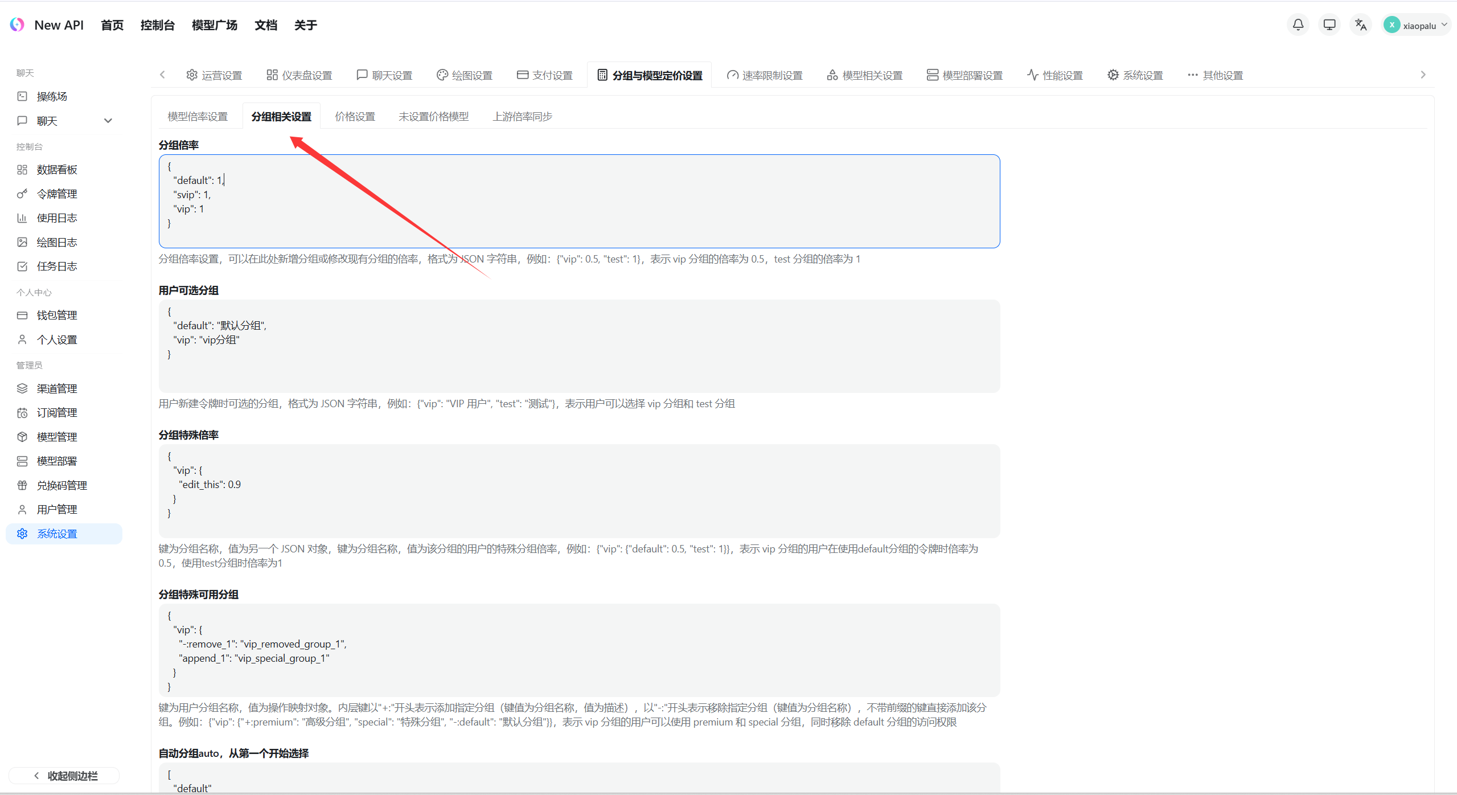The image size is (1457, 795).
Task: Expand the 聊天 sidebar chevron
Action: point(108,121)
